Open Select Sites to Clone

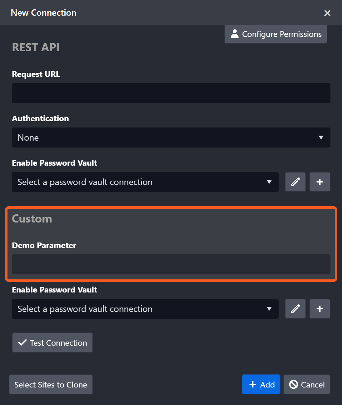click(51, 385)
